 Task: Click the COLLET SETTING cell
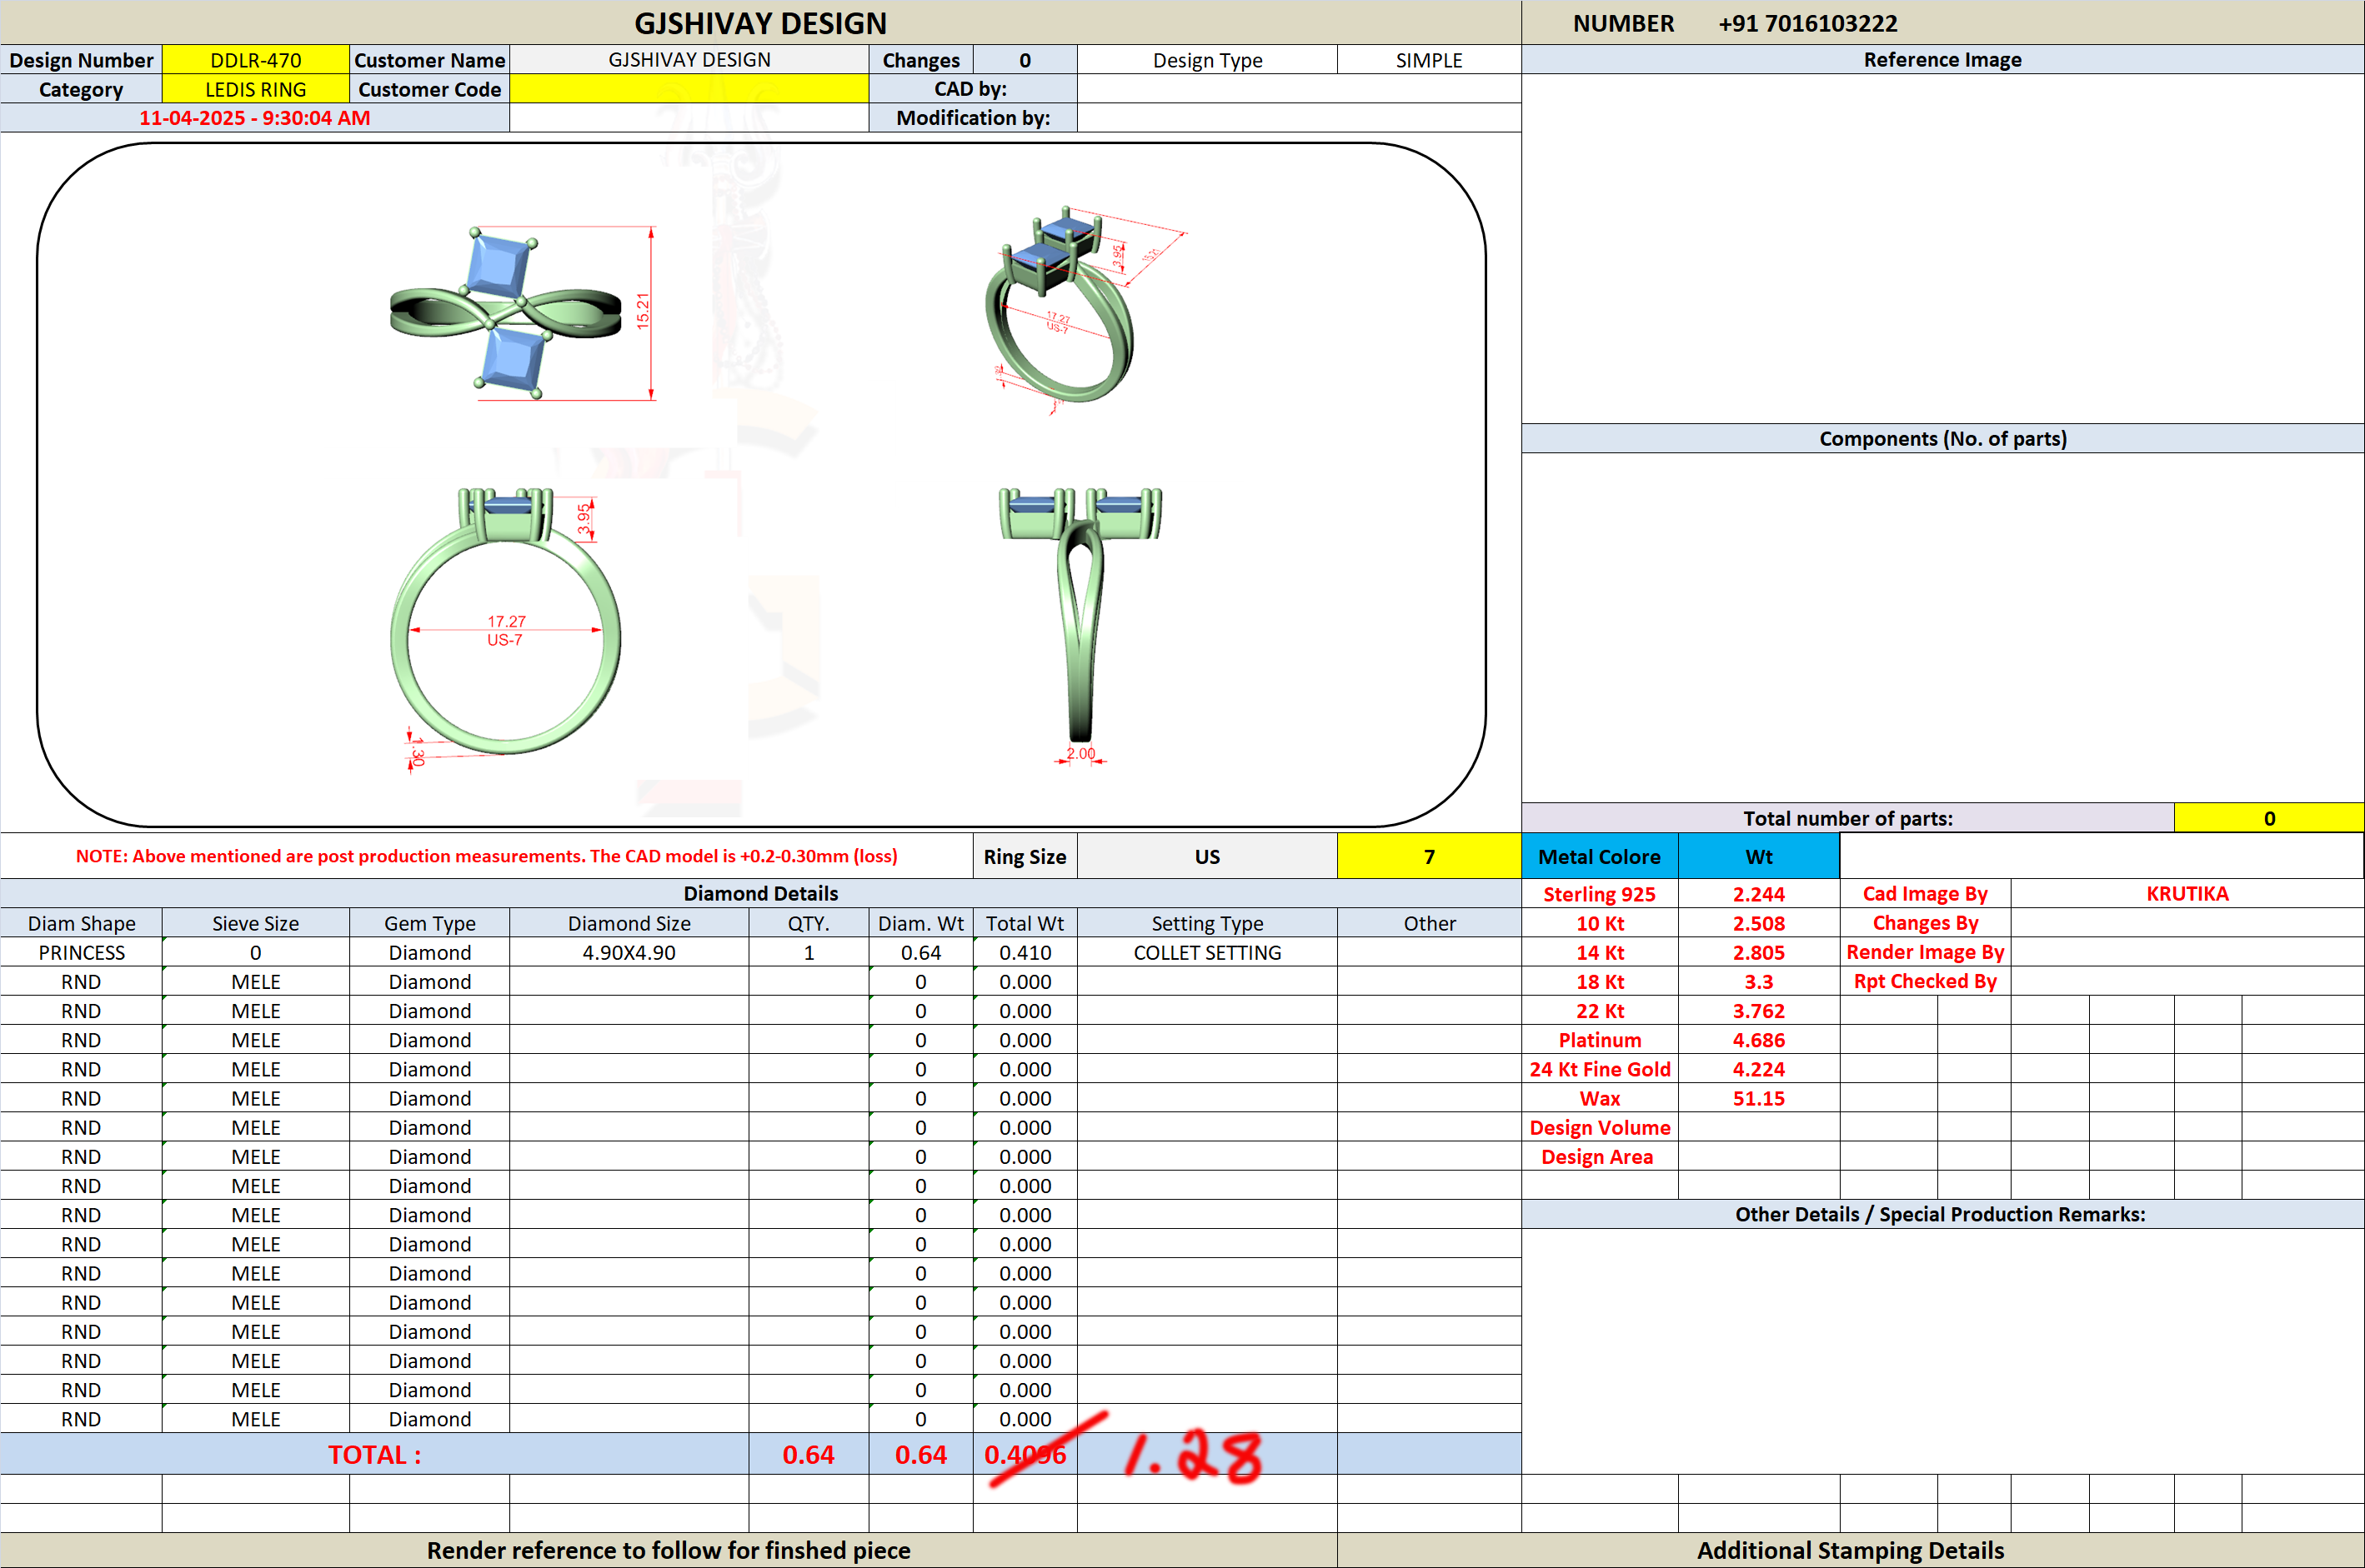[x=1206, y=952]
